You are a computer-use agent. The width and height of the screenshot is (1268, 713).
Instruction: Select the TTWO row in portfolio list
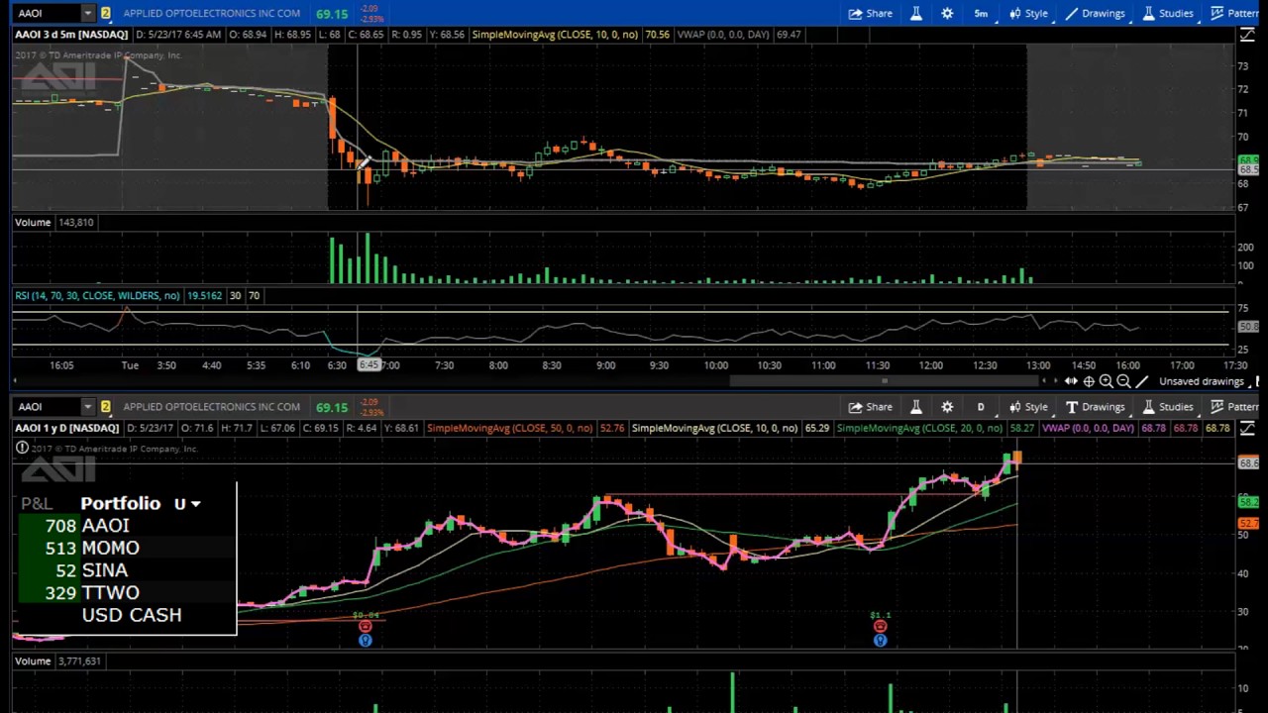tap(127, 593)
